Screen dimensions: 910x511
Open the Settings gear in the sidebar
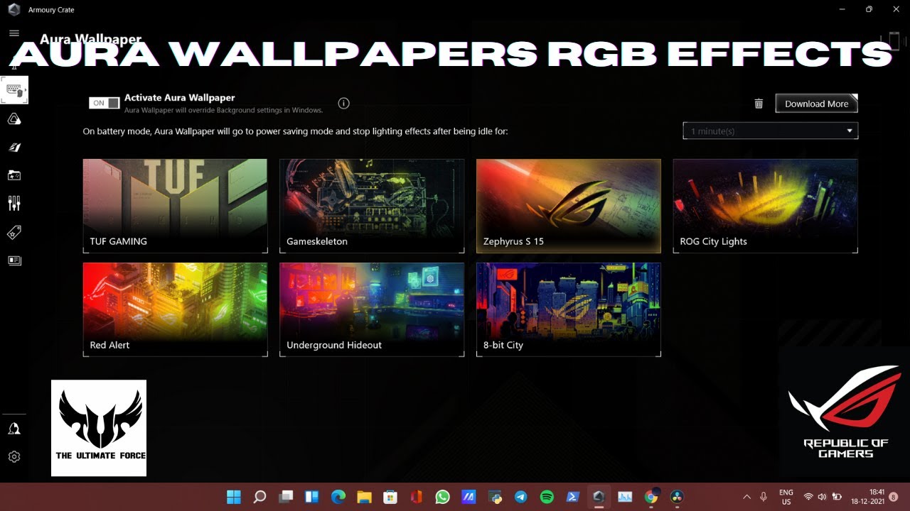14,457
